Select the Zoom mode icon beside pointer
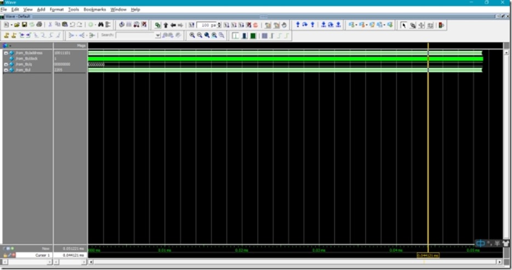This screenshot has height=270, width=512. [413, 25]
